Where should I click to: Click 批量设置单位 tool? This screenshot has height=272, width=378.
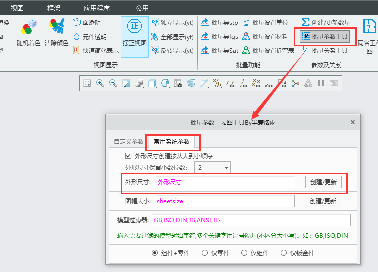pyautogui.click(x=265, y=23)
